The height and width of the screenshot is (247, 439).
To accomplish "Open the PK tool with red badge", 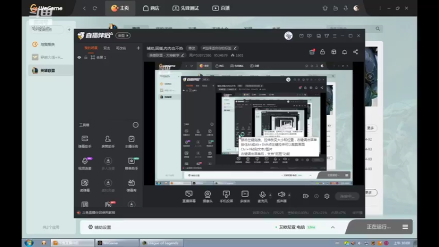I will pos(109,204).
